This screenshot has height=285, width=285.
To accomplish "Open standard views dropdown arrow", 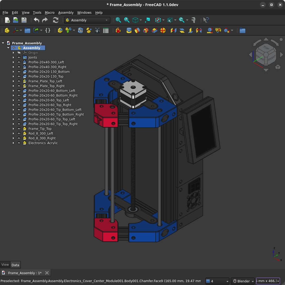I will [141, 20].
